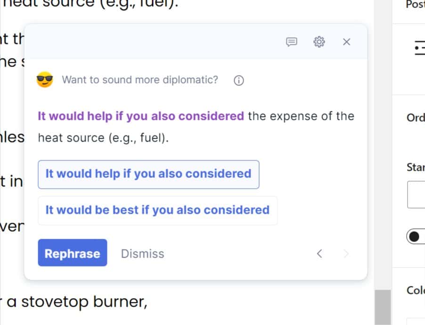Viewport: 425px width, 325px height.
Task: Close the diplomatic tone suggestion popup
Action: (x=346, y=42)
